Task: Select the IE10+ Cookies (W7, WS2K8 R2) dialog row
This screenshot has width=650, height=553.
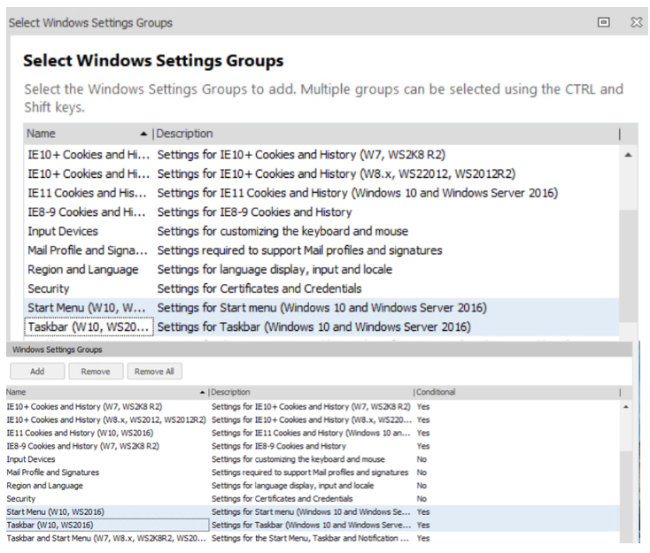Action: [321, 155]
